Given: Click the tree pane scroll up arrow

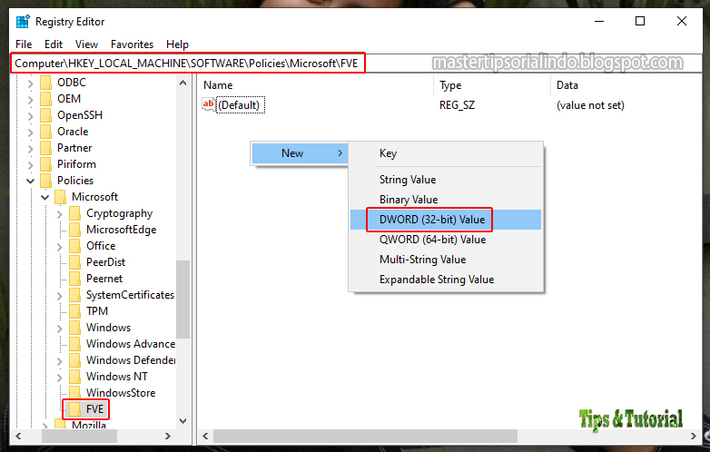Looking at the screenshot, I should point(182,83).
